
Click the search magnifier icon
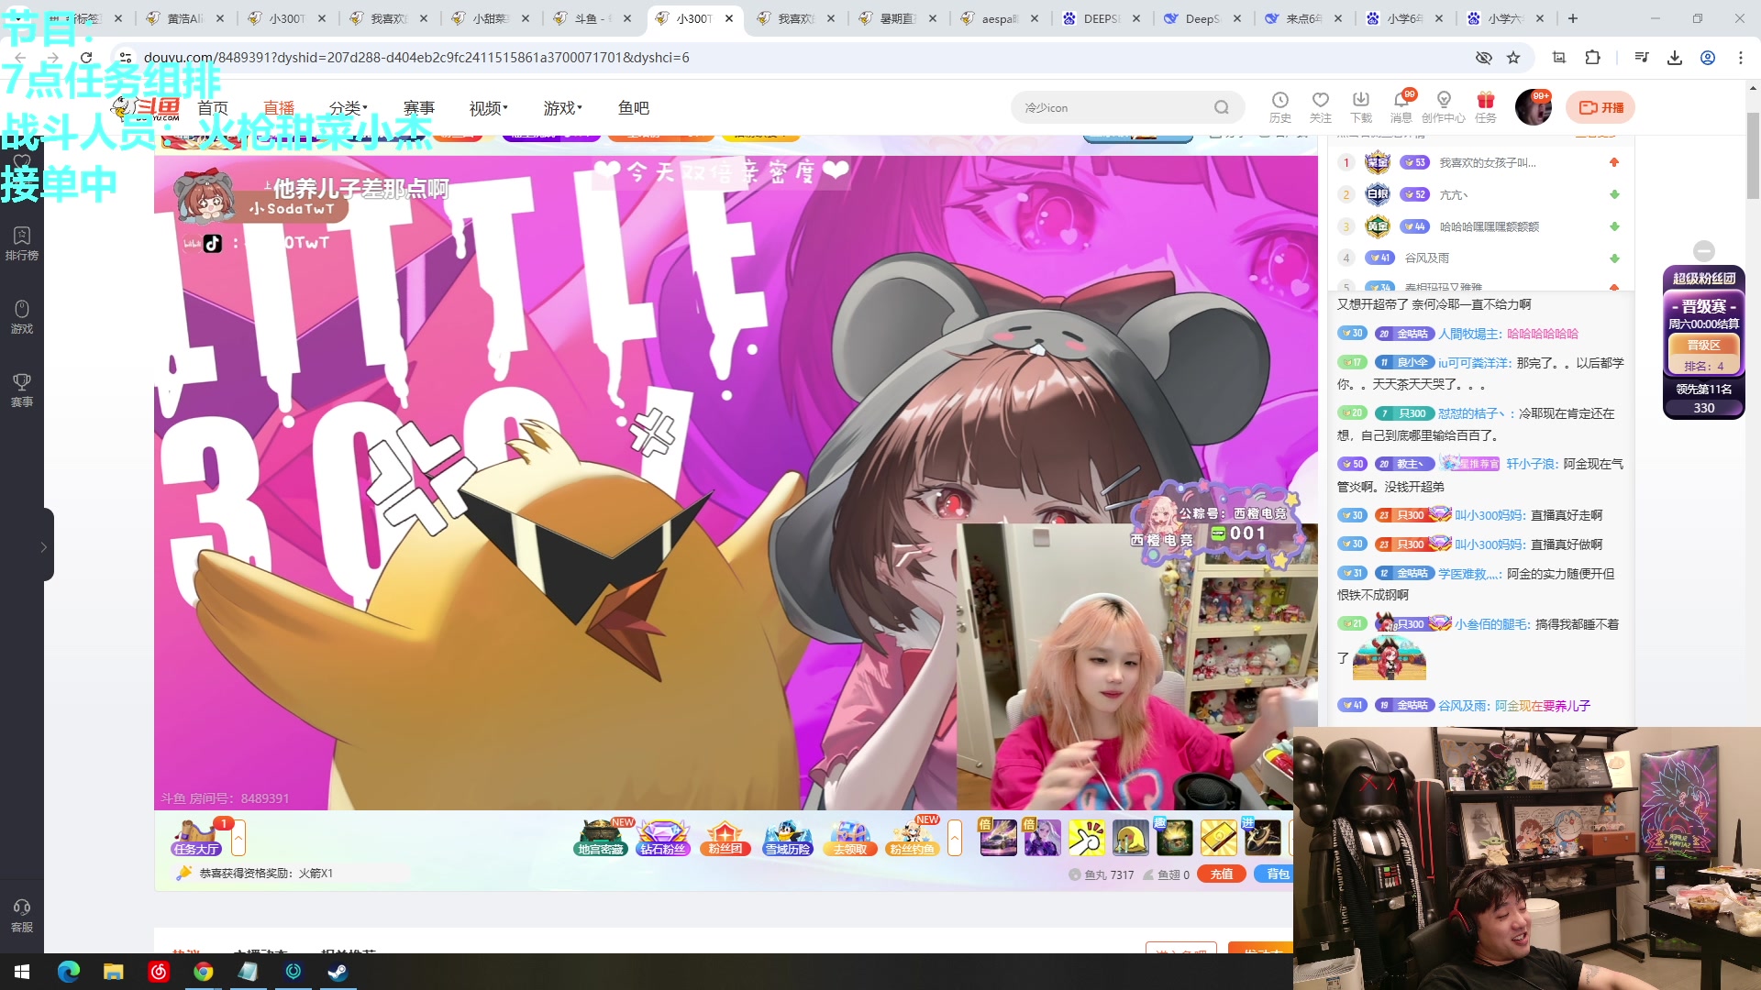(1221, 107)
